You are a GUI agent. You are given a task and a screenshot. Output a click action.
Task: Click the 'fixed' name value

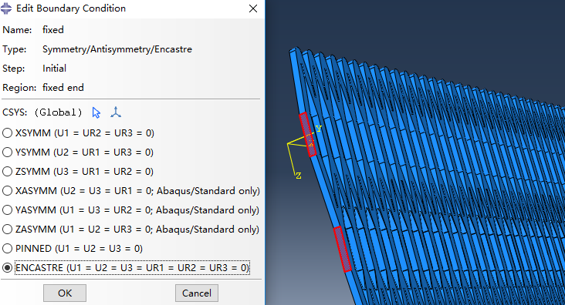click(53, 30)
